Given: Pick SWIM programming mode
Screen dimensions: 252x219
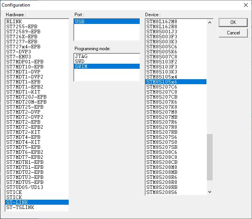Looking at the screenshot, I should 81,66.
